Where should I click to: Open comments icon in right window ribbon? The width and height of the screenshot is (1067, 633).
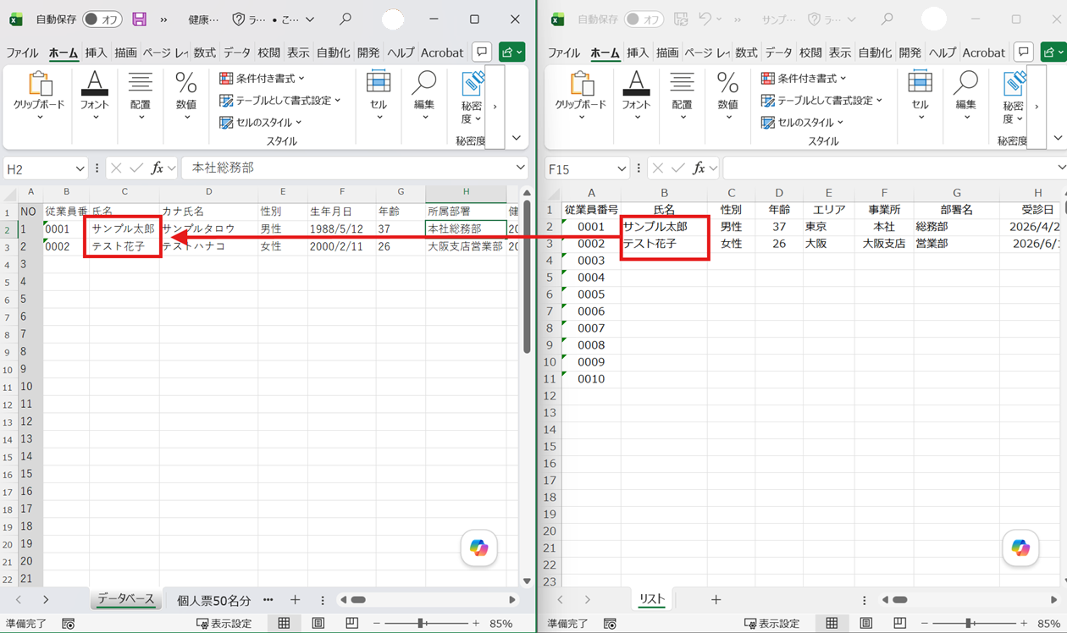[x=1024, y=52]
